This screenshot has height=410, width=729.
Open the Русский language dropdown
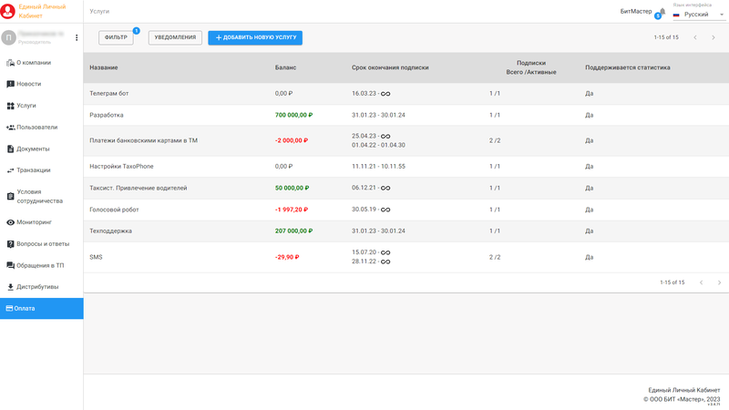pos(698,15)
